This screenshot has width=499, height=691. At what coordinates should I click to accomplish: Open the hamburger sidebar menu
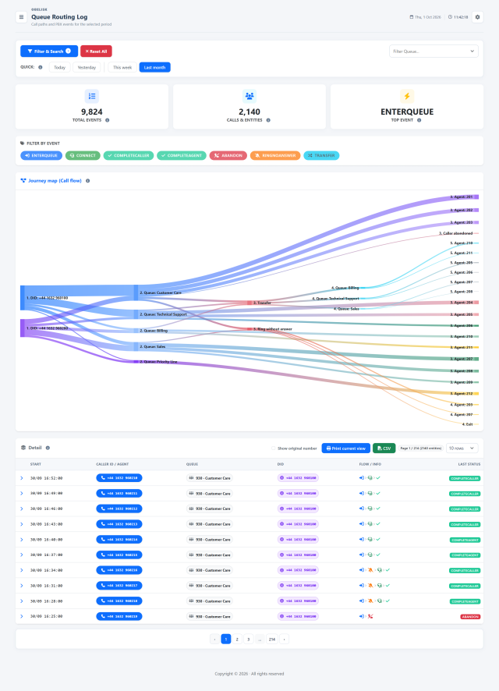[21, 17]
